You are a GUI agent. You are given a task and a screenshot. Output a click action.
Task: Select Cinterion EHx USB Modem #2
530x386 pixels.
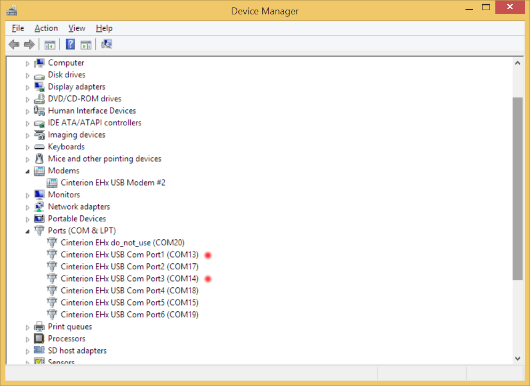113,183
